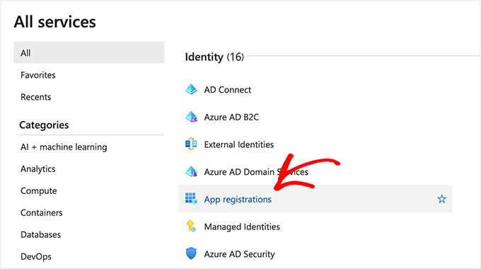481x269 pixels.
Task: Open the Favorites list
Action: click(38, 75)
